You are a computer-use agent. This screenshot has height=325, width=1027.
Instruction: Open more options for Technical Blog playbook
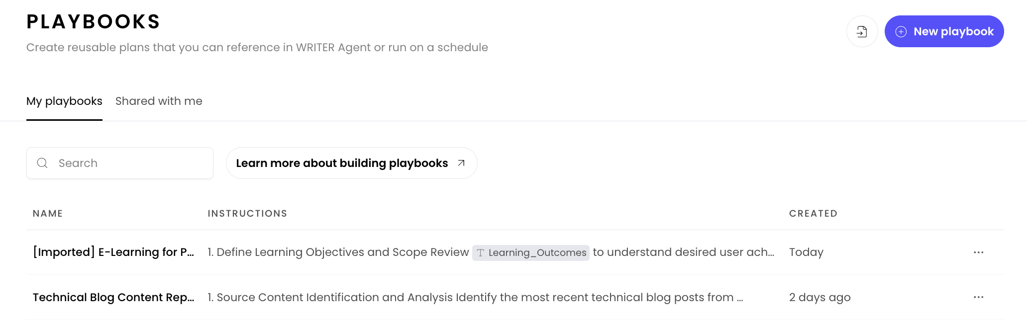pos(978,297)
